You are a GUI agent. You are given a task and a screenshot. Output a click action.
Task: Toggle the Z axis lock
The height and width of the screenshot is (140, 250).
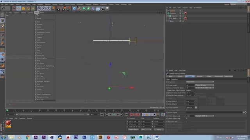pyautogui.click(x=48, y=9)
